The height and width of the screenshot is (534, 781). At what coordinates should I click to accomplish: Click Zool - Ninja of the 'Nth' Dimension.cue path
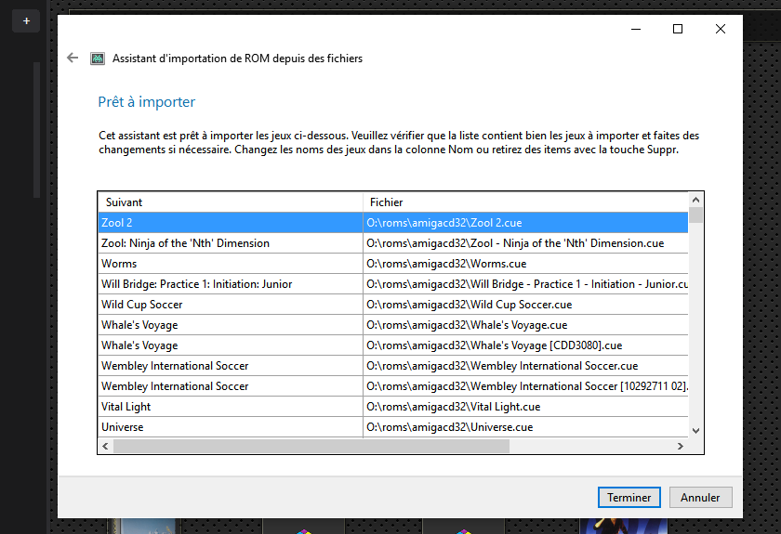525,243
